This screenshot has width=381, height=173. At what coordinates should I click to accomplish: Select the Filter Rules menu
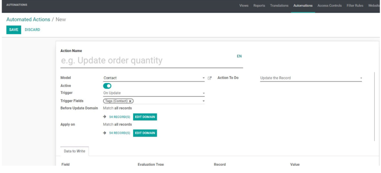(355, 6)
